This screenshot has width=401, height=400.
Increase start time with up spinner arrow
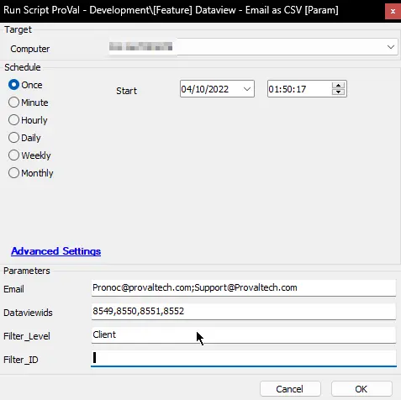338,85
